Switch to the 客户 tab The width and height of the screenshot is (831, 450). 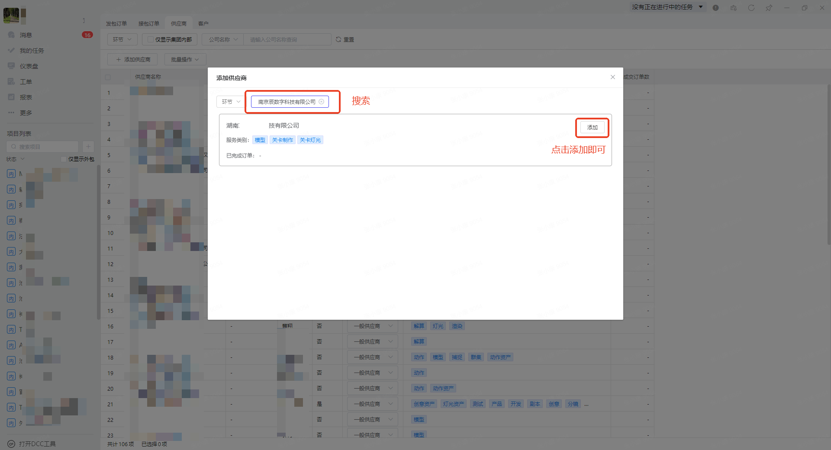pyautogui.click(x=203, y=24)
